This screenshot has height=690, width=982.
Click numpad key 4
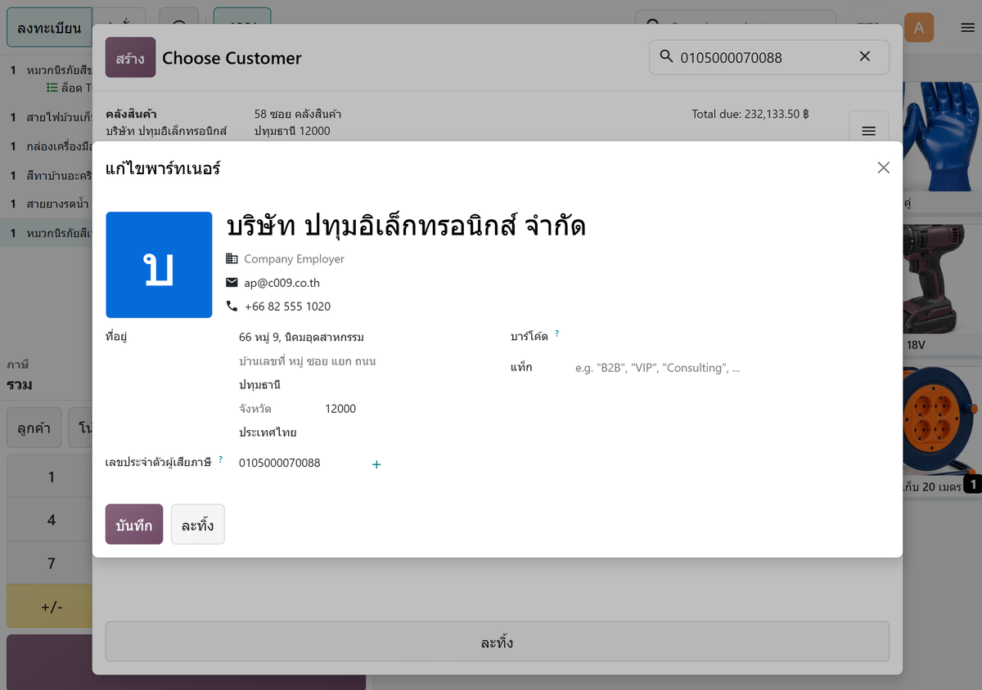pos(51,520)
